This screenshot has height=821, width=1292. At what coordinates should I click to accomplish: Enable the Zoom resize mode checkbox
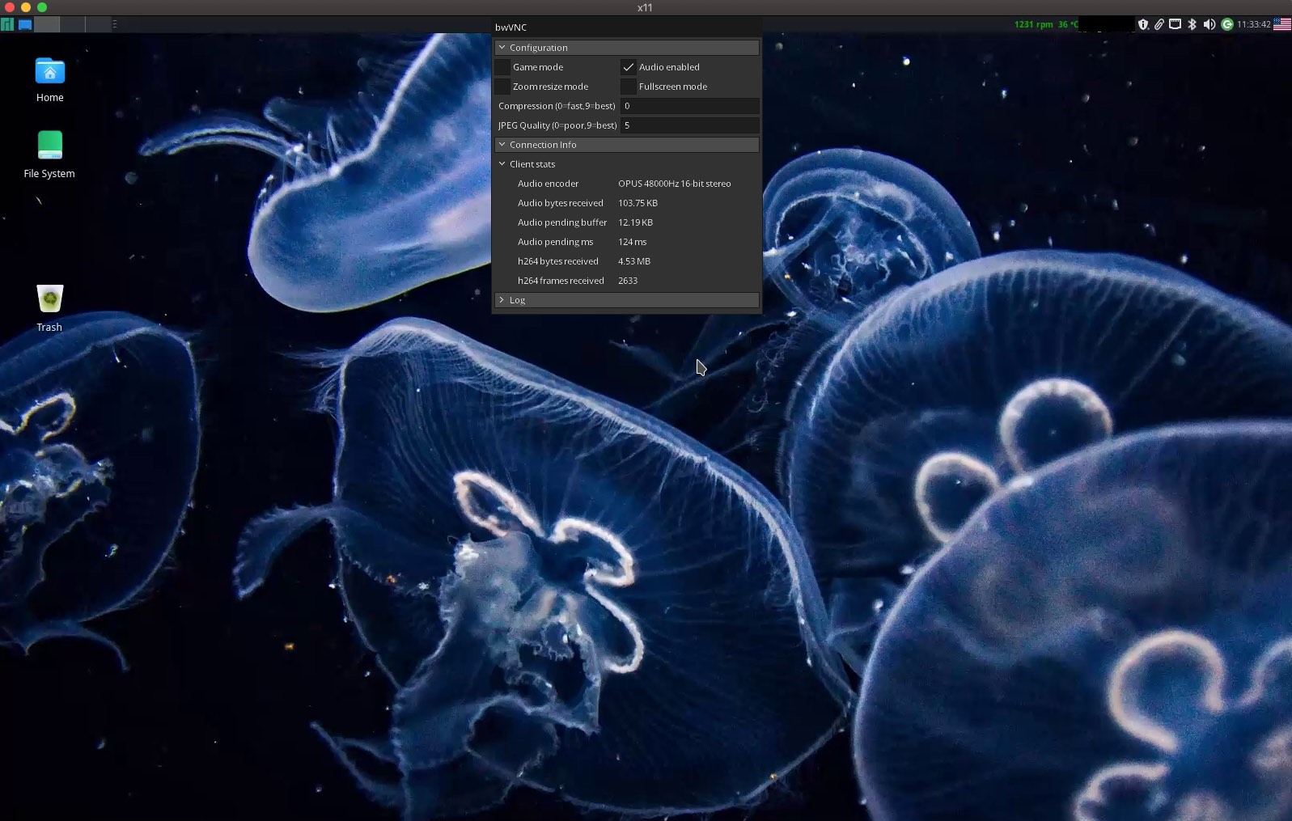502,87
